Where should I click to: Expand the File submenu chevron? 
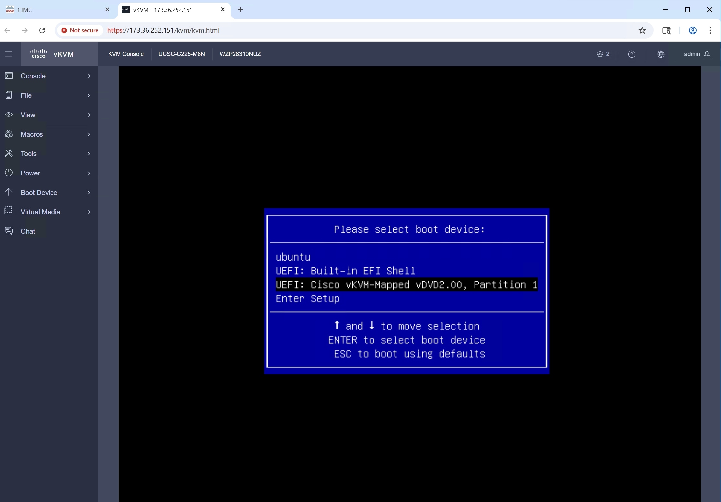89,95
